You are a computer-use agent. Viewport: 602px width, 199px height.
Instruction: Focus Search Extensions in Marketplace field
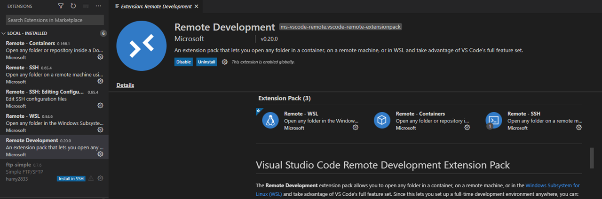[x=55, y=20]
